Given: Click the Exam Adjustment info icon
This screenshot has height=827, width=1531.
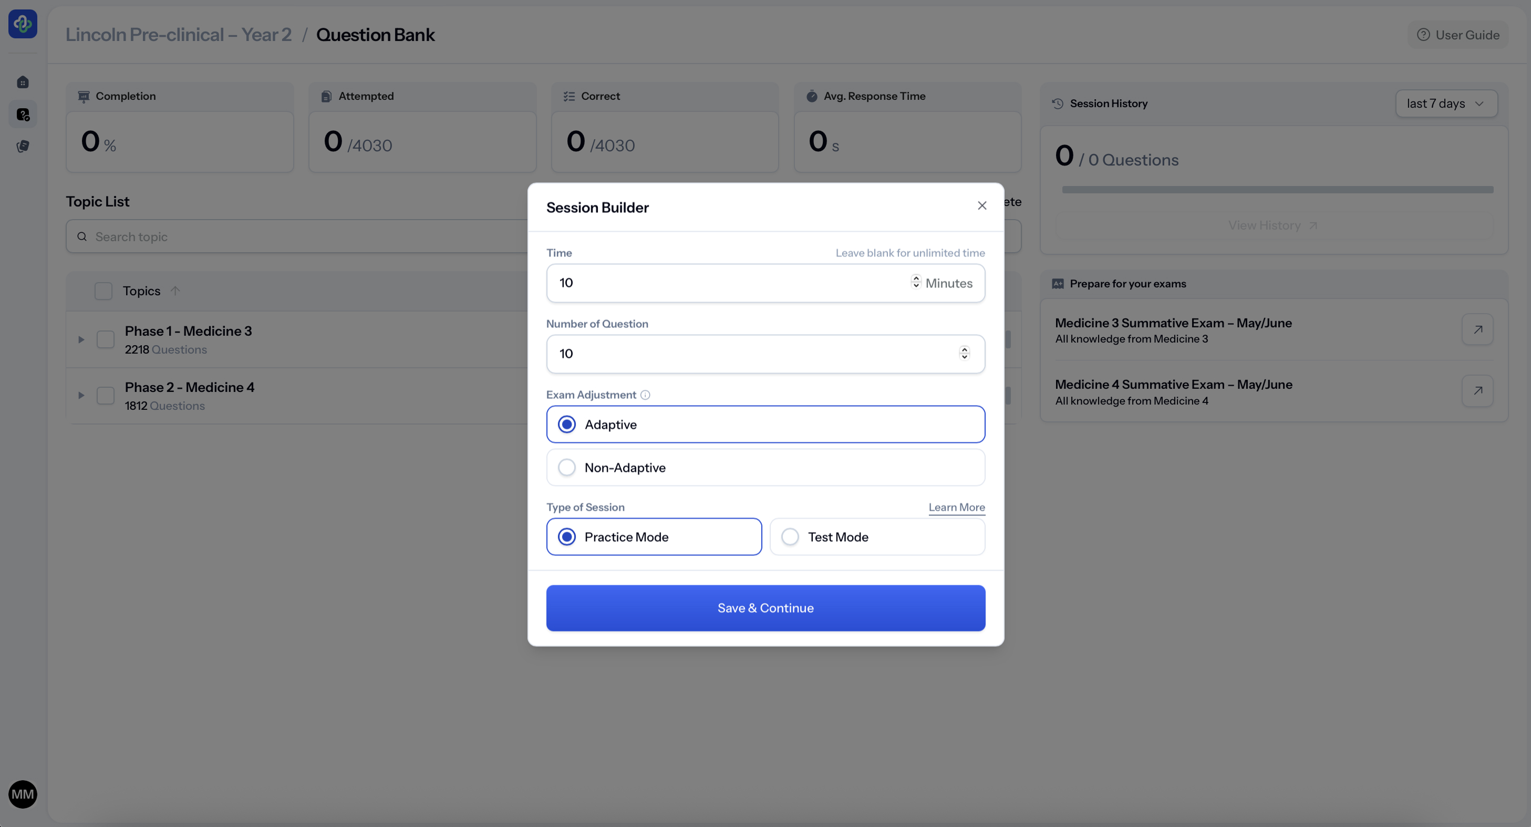Looking at the screenshot, I should click(645, 395).
